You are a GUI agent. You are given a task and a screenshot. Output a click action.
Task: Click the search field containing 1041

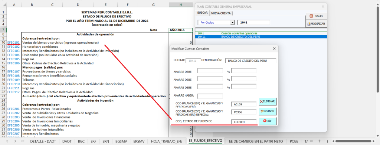253,23
